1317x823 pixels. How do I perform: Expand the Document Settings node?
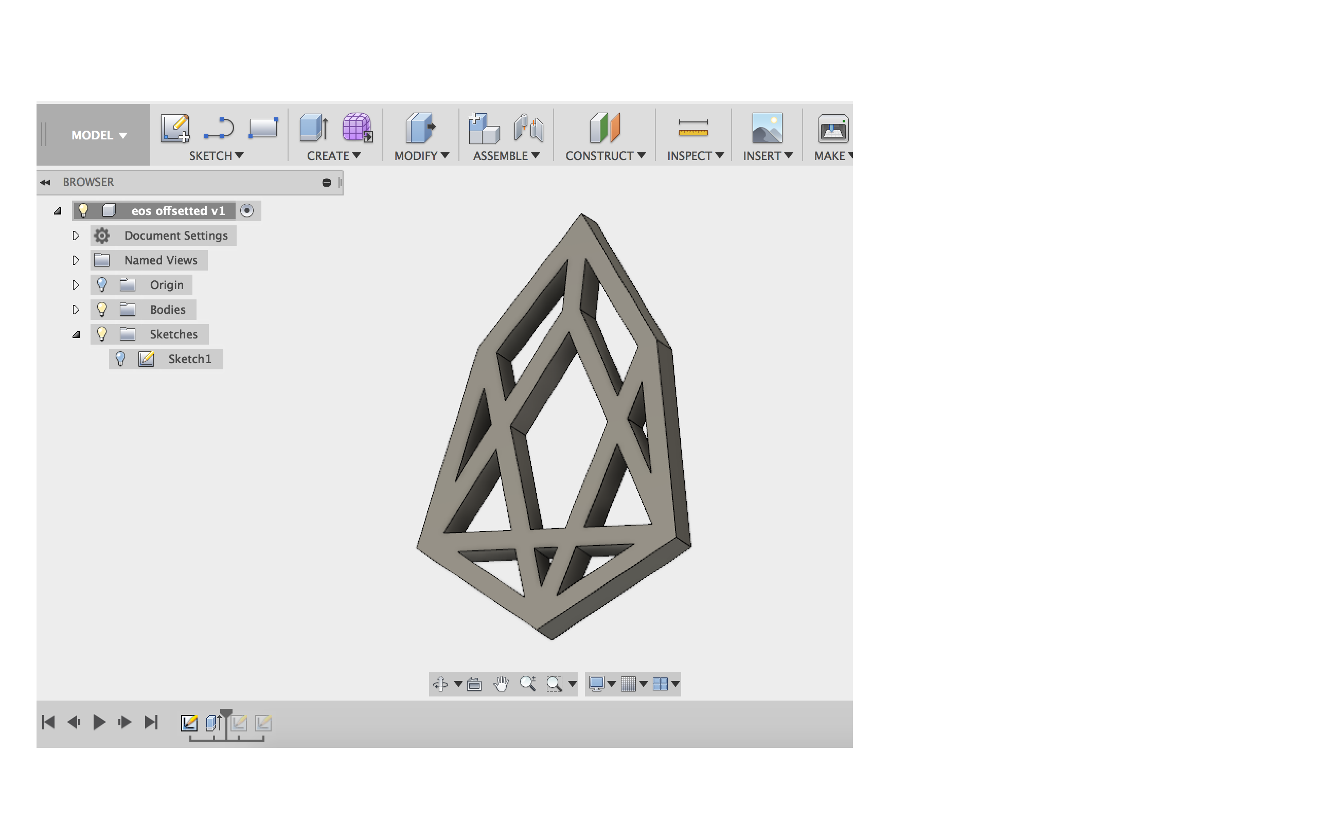click(x=76, y=236)
